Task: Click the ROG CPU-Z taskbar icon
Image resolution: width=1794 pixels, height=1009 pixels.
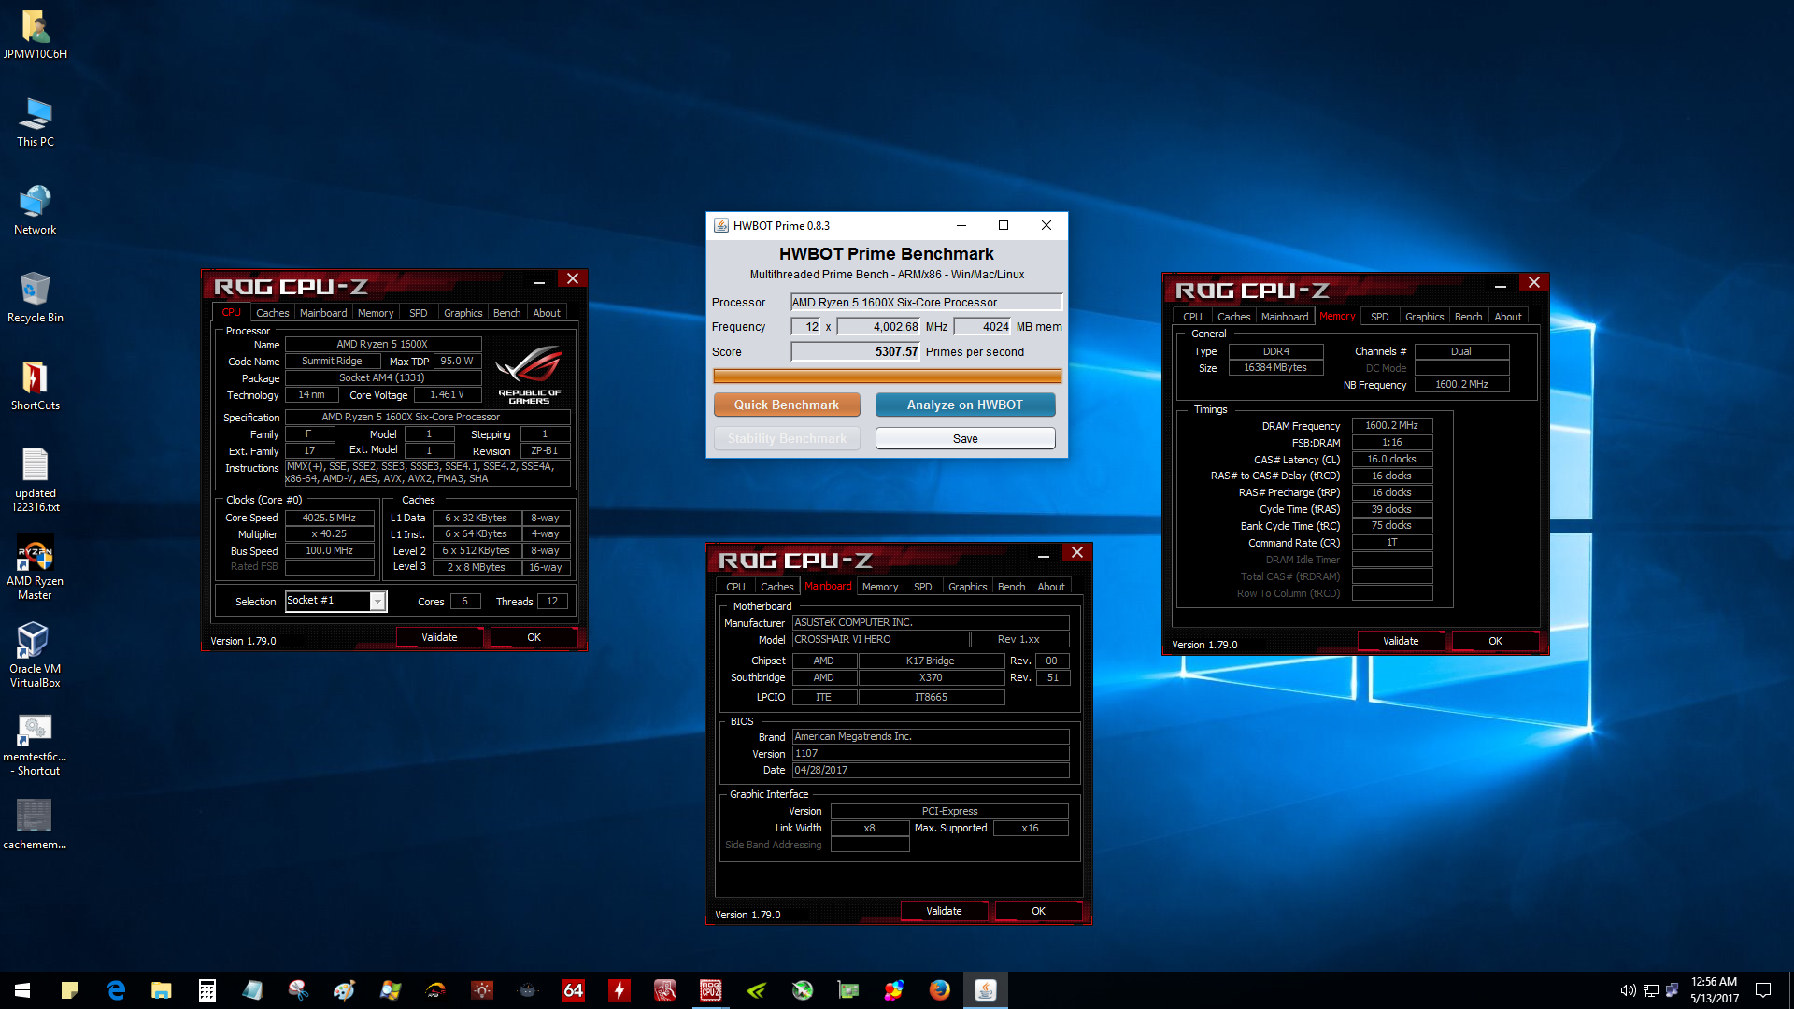Action: point(710,990)
